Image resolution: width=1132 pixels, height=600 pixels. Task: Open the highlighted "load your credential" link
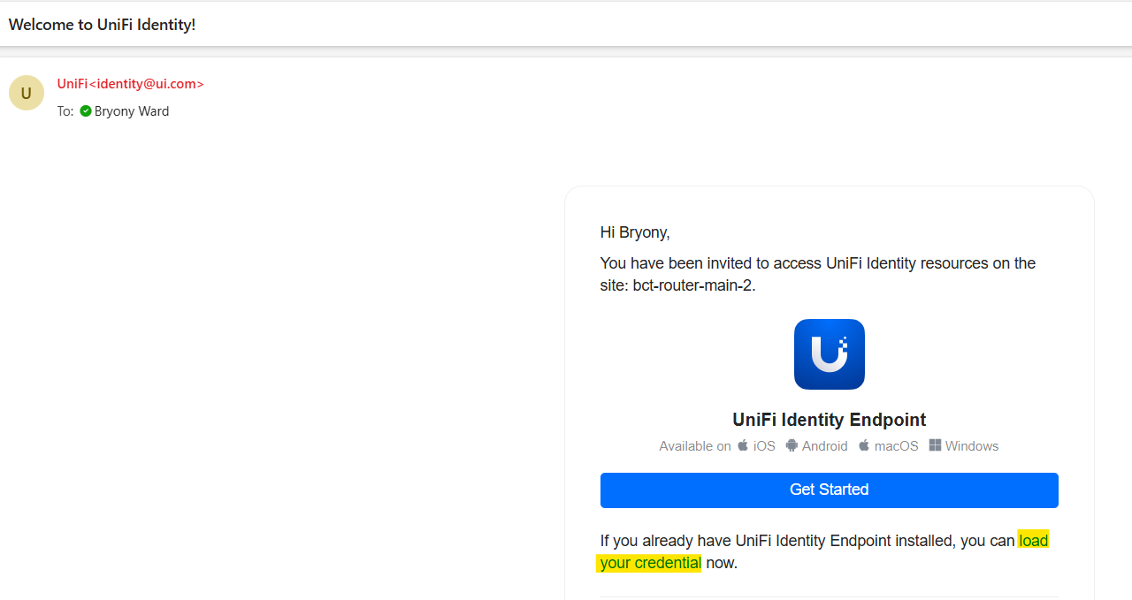[650, 563]
